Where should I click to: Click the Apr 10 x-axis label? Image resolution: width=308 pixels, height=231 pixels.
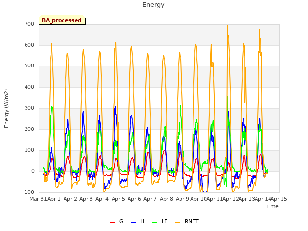pos(198,199)
